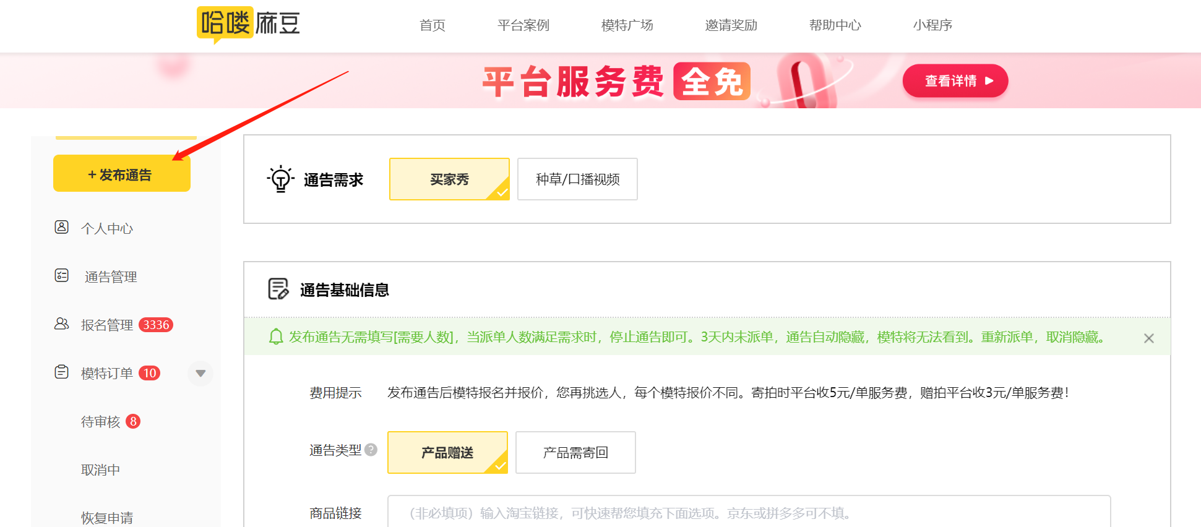Click the bell icon in green notice
The image size is (1201, 527).
[x=276, y=336]
